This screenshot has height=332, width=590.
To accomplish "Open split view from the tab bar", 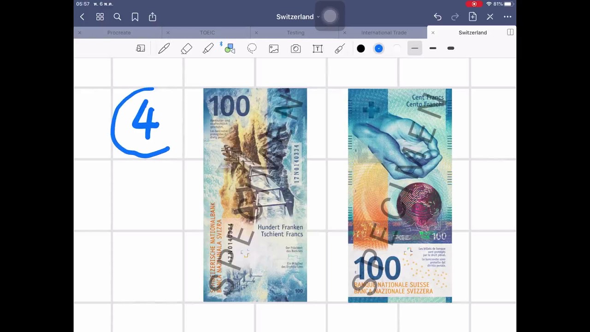I will click(510, 32).
